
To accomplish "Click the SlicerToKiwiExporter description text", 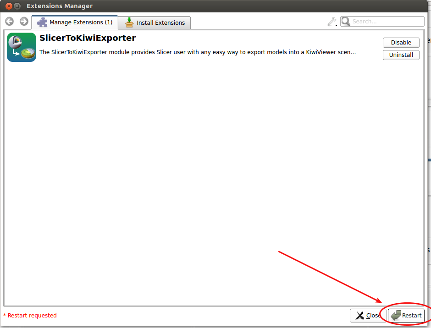I will point(197,52).
